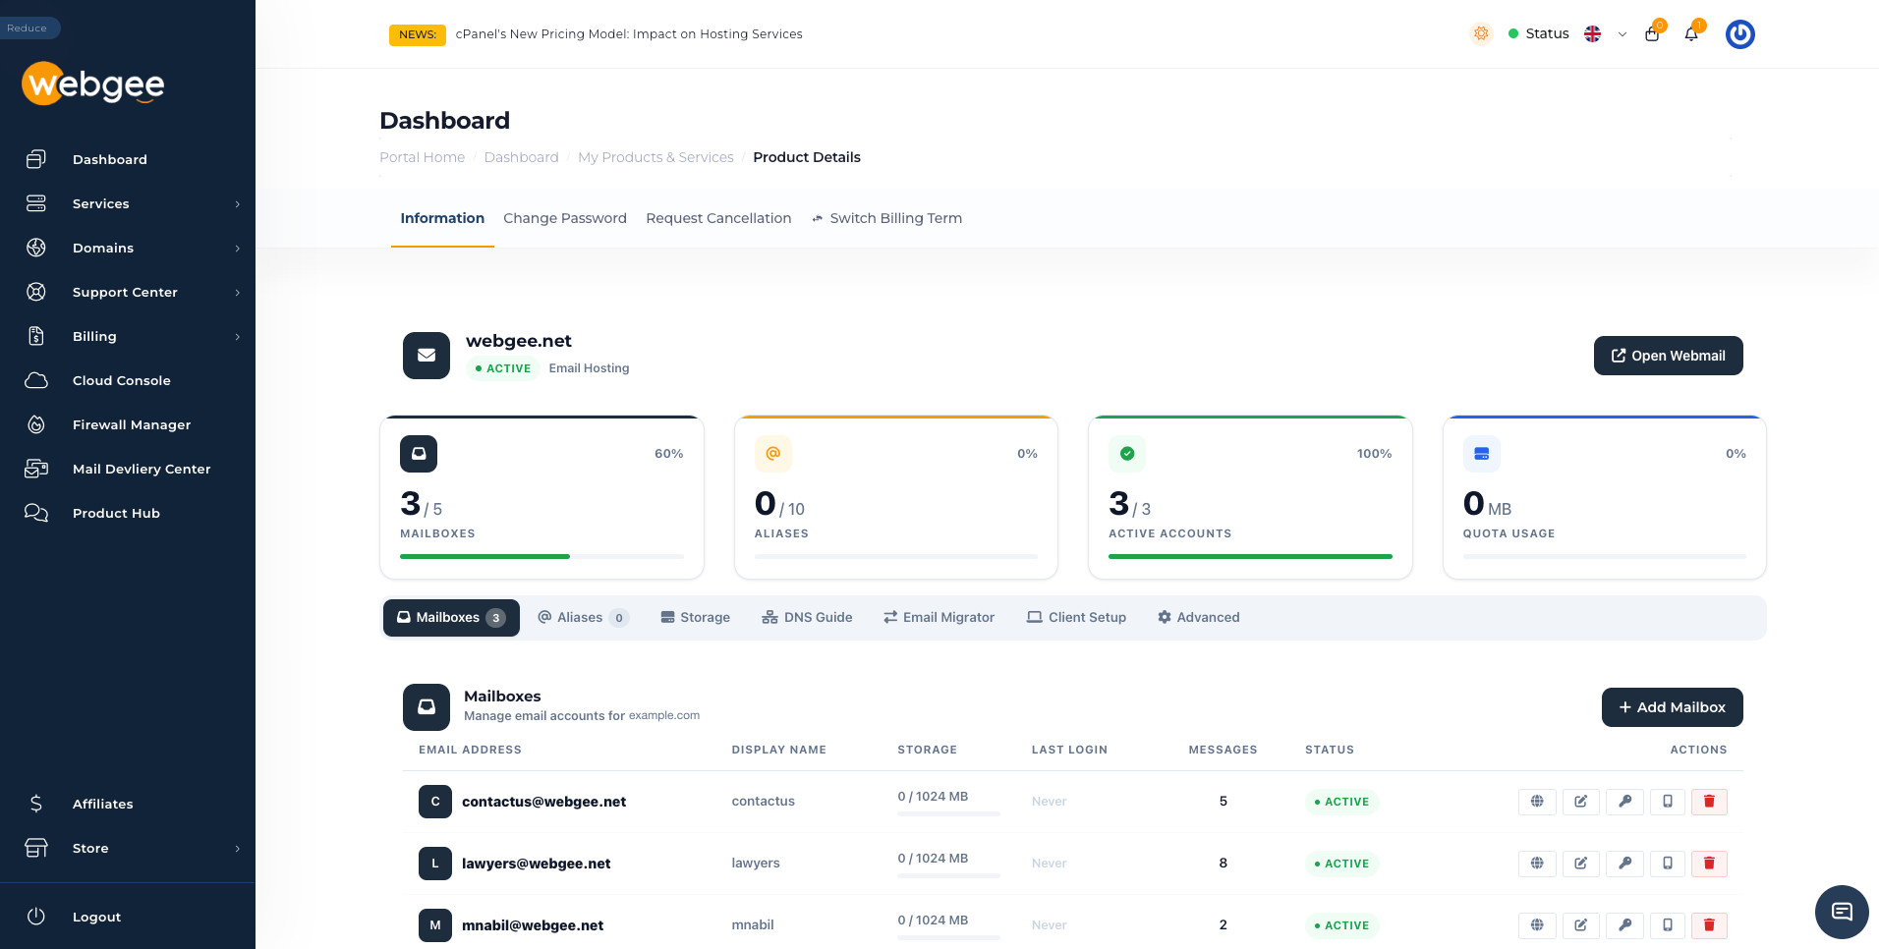Click the key icon for mnabil@webgee.net
This screenshot has width=1879, height=949.
point(1624,925)
